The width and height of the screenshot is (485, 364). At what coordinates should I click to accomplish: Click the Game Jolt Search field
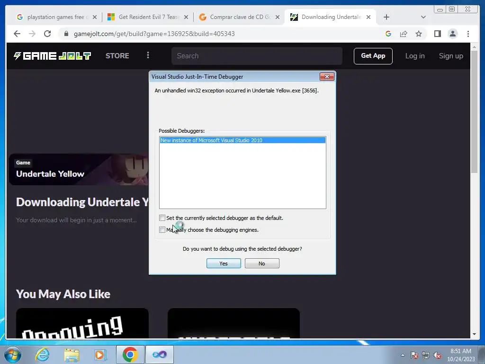[x=257, y=56]
